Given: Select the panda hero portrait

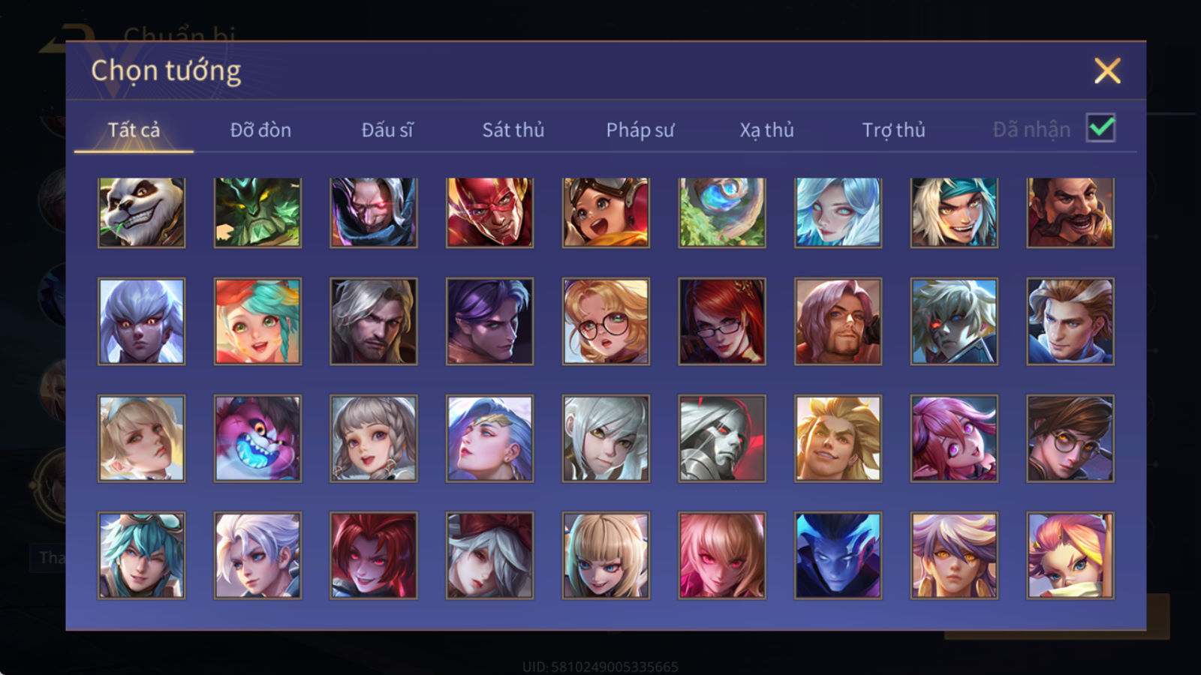Looking at the screenshot, I should pyautogui.click(x=141, y=212).
